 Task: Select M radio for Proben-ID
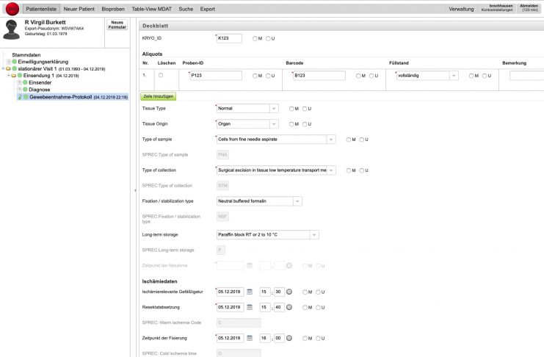click(255, 76)
